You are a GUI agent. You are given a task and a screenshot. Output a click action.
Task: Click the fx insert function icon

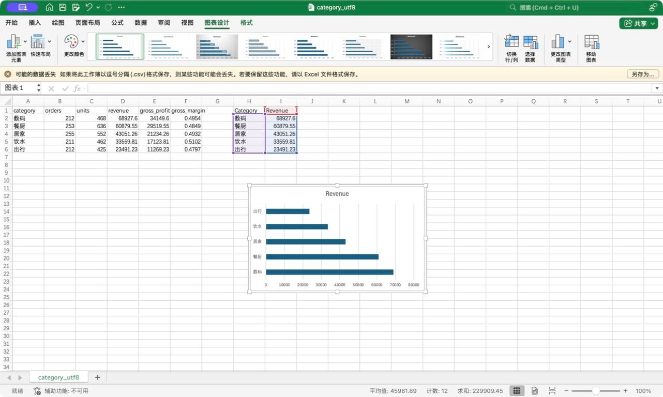[77, 88]
